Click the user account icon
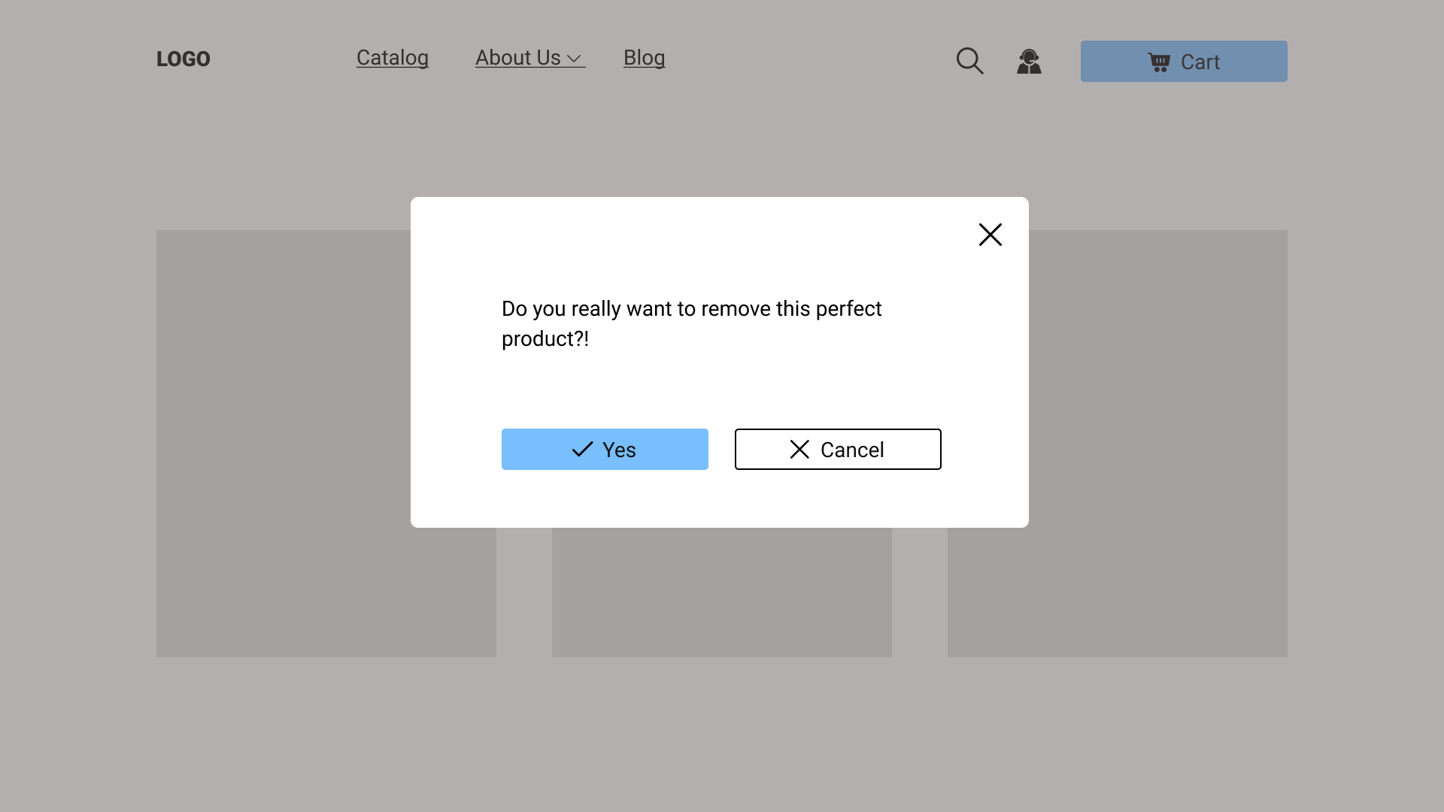 pyautogui.click(x=1030, y=60)
